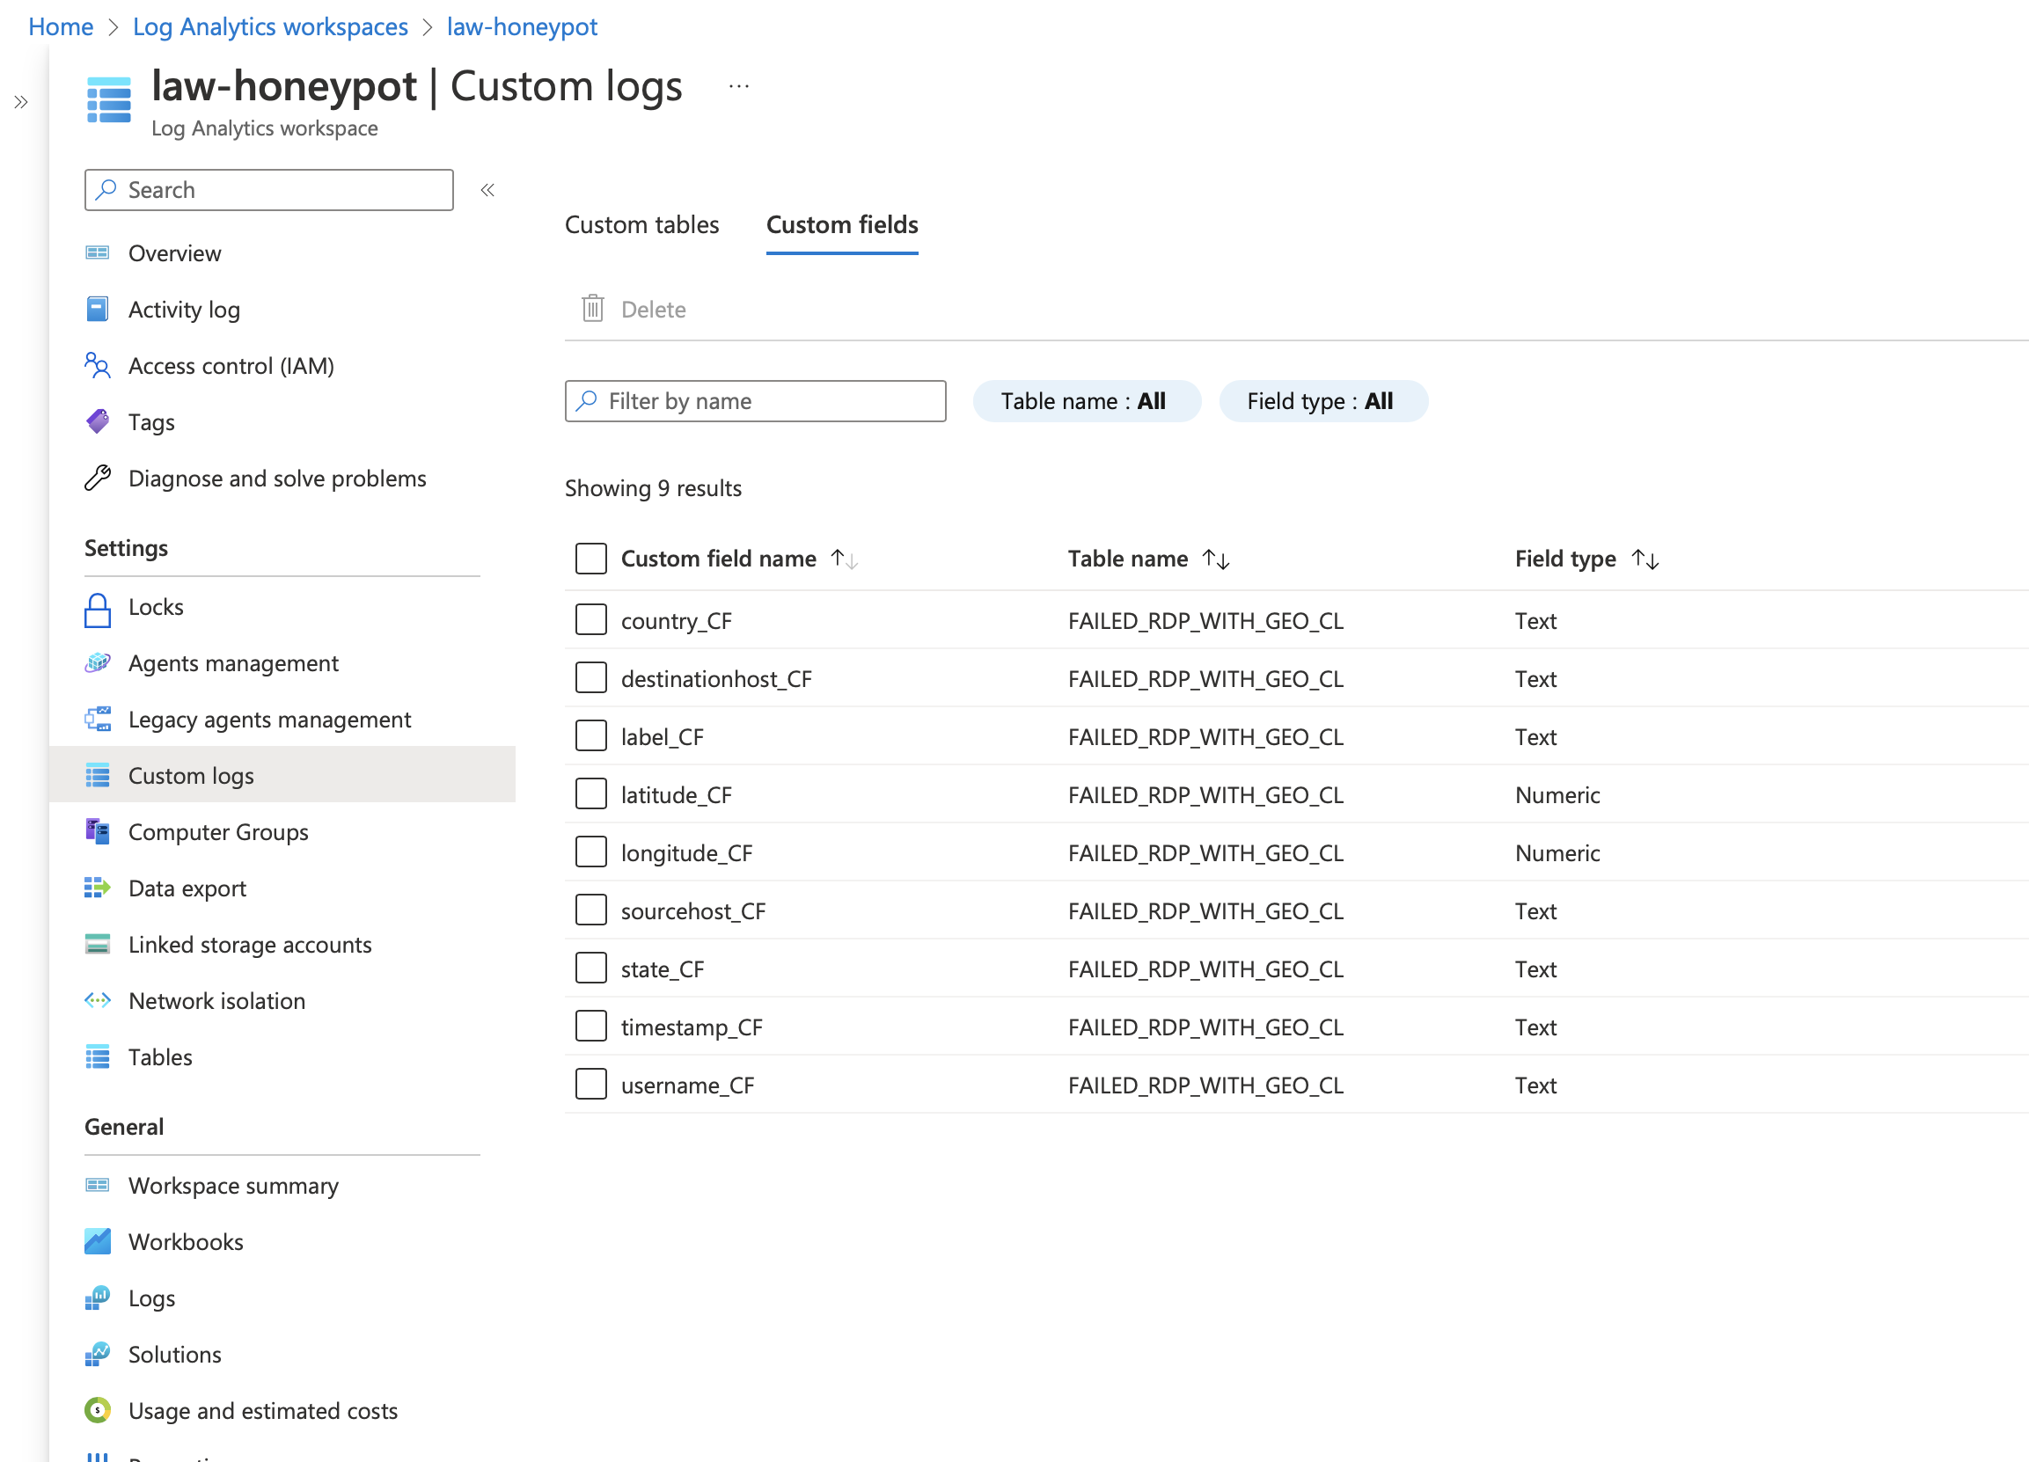Click the table name in sourcehost_CF row

(x=1206, y=911)
